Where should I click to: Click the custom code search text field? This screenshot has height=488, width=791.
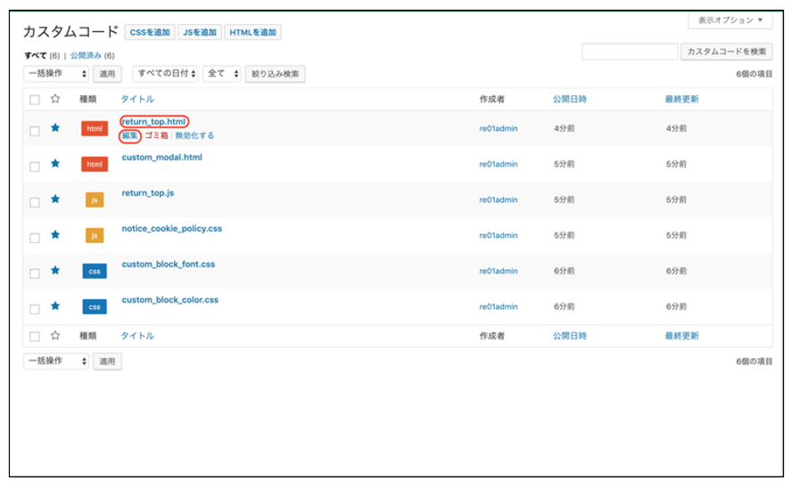point(630,52)
